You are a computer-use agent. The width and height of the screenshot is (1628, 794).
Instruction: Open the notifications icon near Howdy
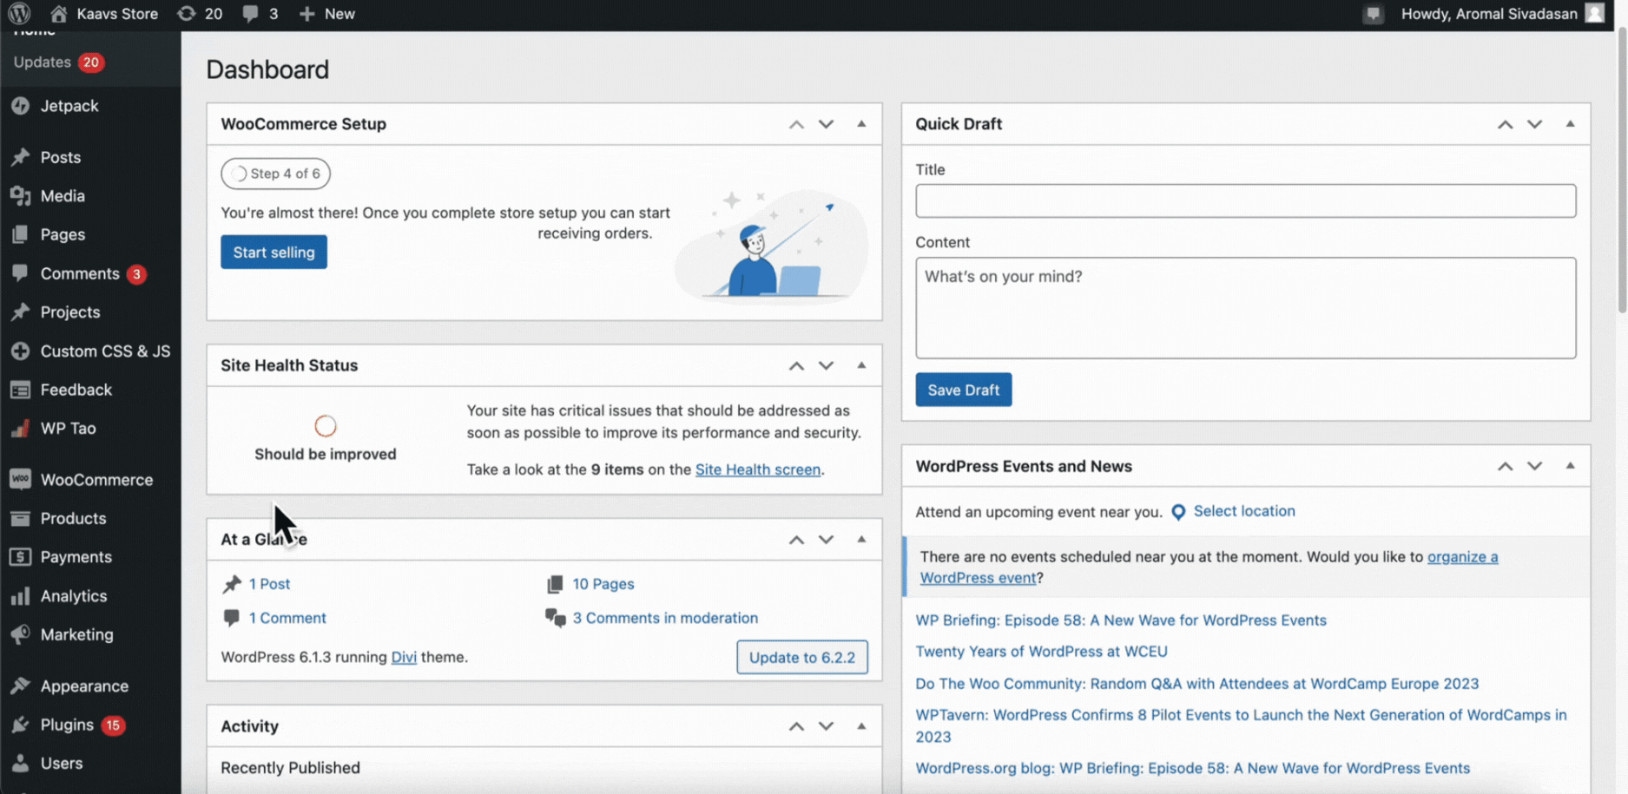[1373, 14]
